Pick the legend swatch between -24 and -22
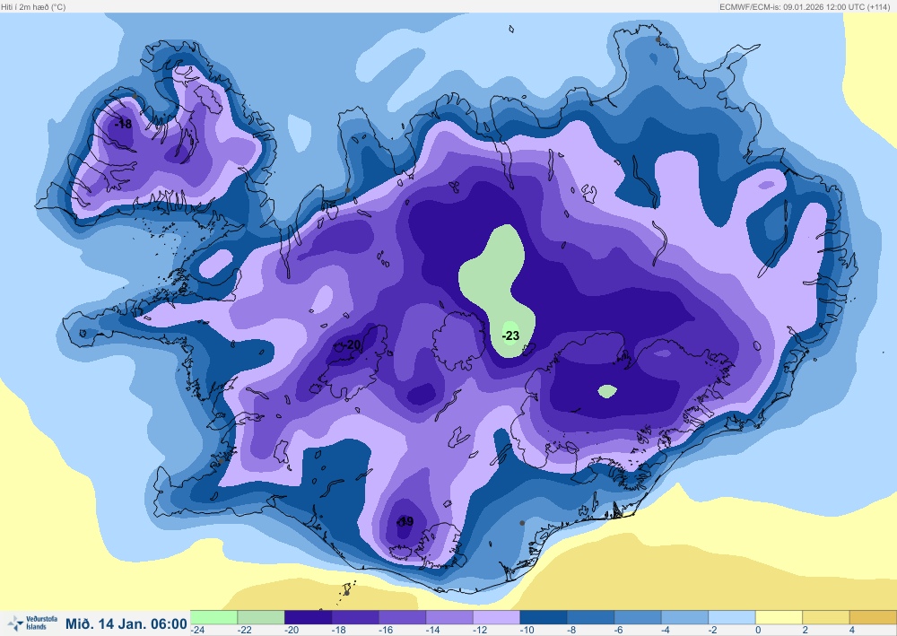This screenshot has width=897, height=636. [x=214, y=617]
